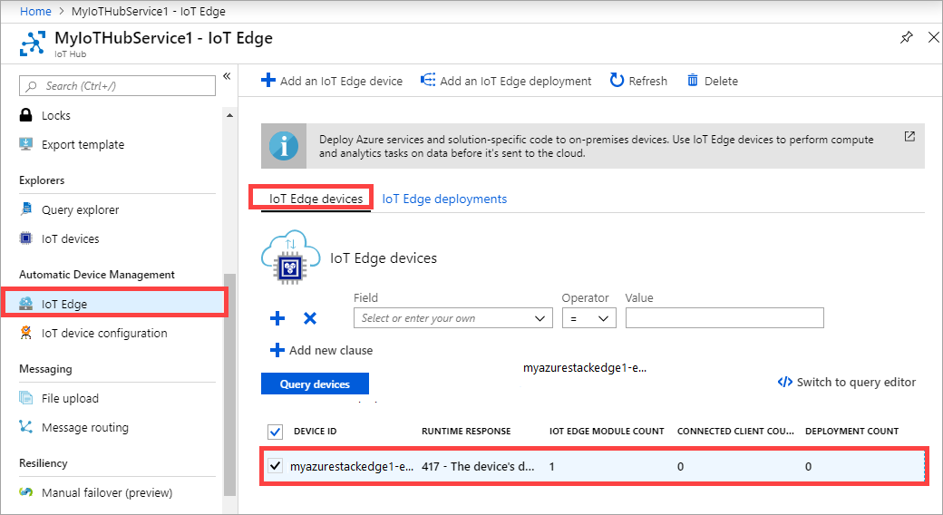Viewport: 943px width, 515px height.
Task: Click the Refresh icon in the toolbar
Action: [x=617, y=81]
